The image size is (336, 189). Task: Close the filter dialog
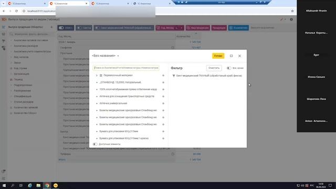[x=239, y=56]
